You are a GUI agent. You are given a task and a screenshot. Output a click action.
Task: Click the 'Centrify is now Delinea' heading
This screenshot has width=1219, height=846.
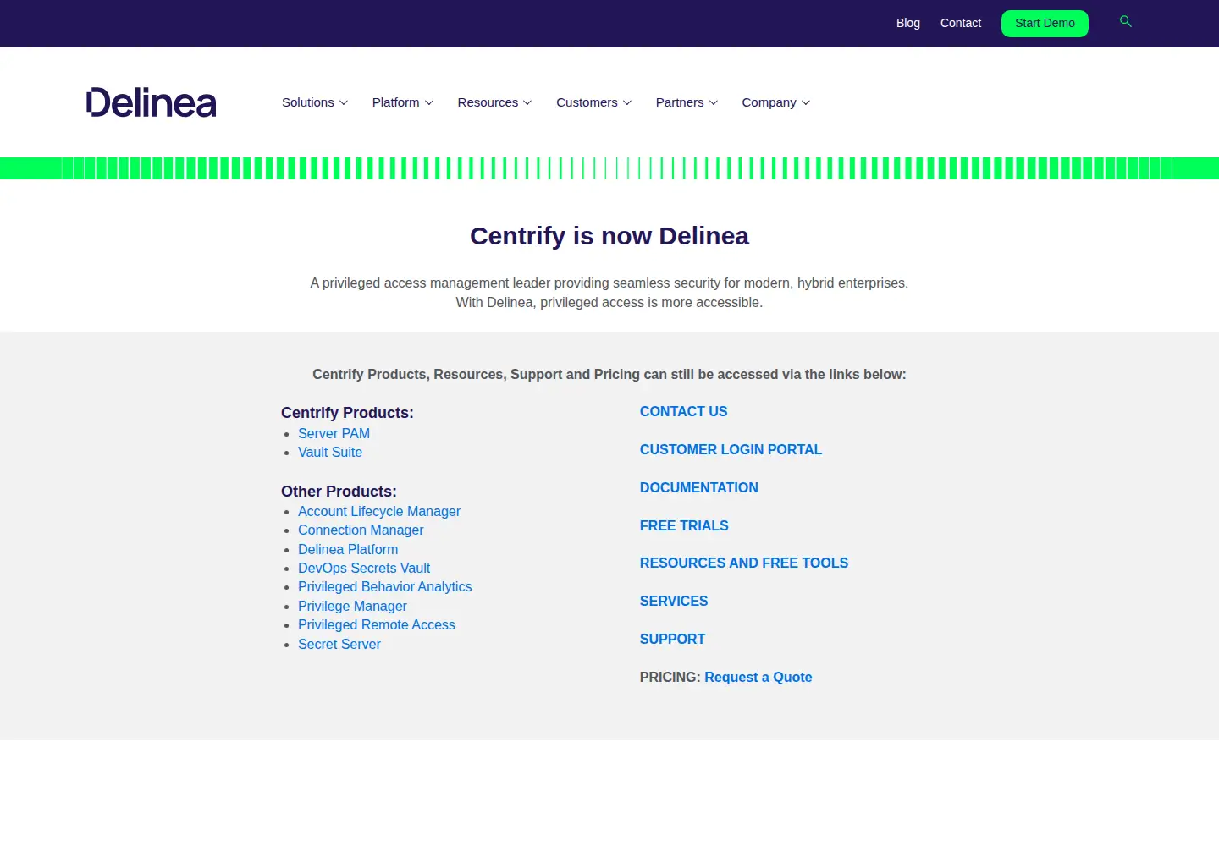point(609,236)
